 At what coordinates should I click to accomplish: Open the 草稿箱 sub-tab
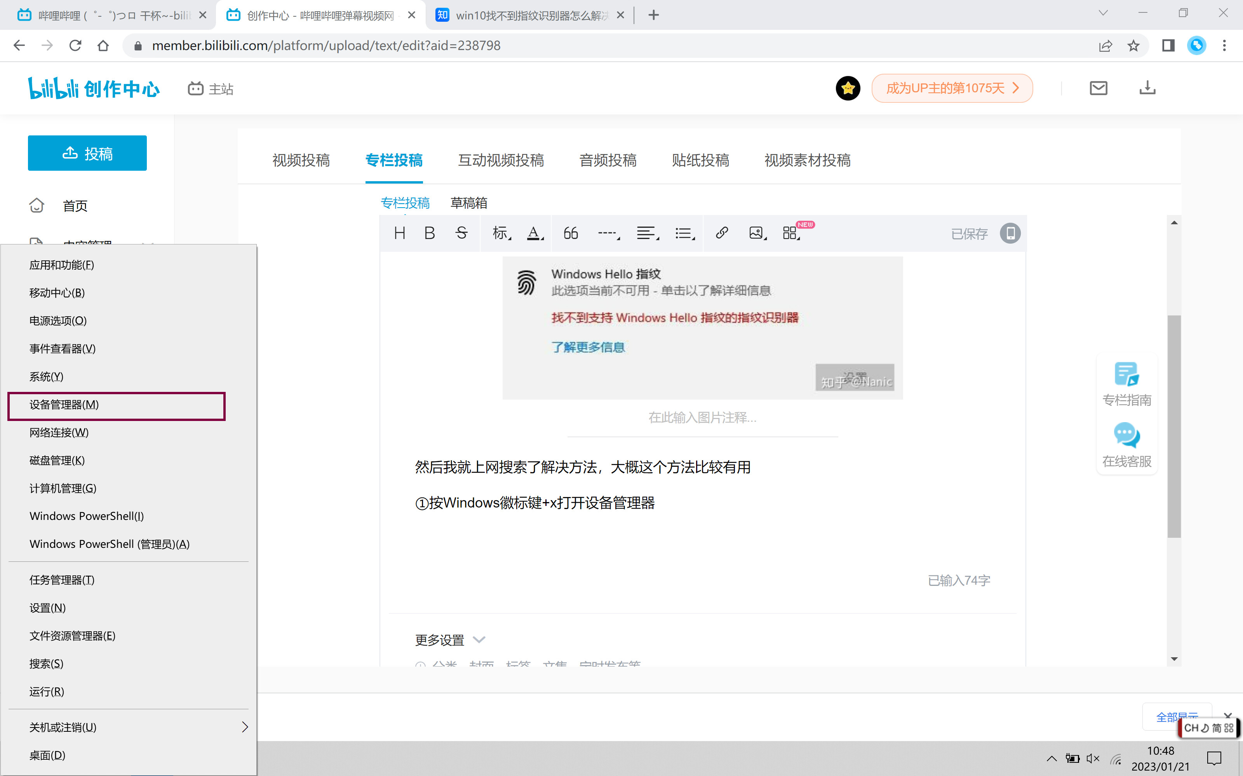click(468, 203)
